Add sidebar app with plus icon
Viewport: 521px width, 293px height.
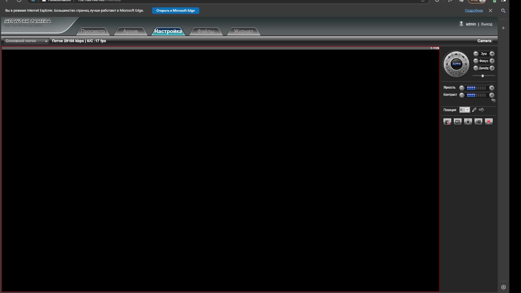(503, 28)
